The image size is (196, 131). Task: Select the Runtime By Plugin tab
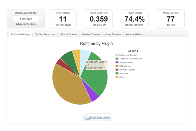pyautogui.click(x=21, y=34)
